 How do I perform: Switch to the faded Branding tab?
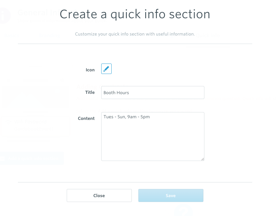pyautogui.click(x=49, y=36)
